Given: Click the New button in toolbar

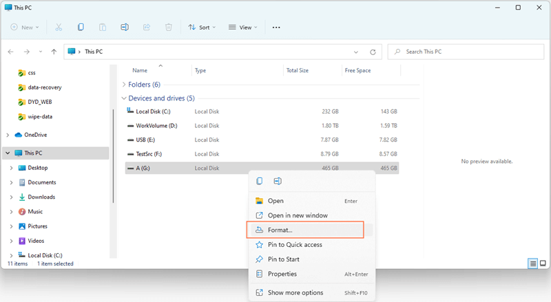Looking at the screenshot, I should tap(25, 28).
